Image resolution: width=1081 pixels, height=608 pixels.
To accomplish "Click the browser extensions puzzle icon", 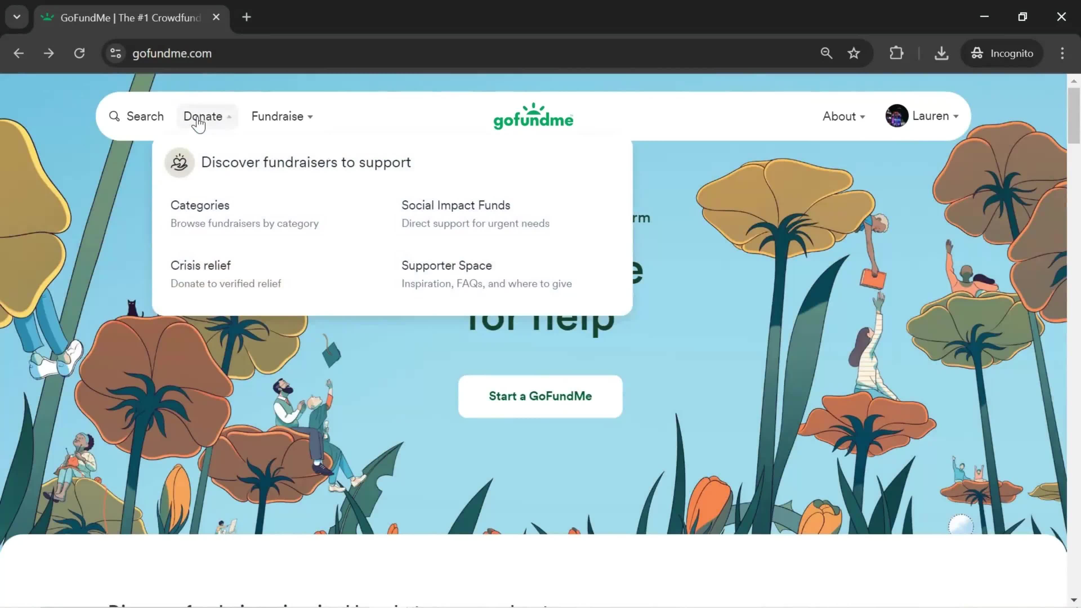I will coord(896,53).
